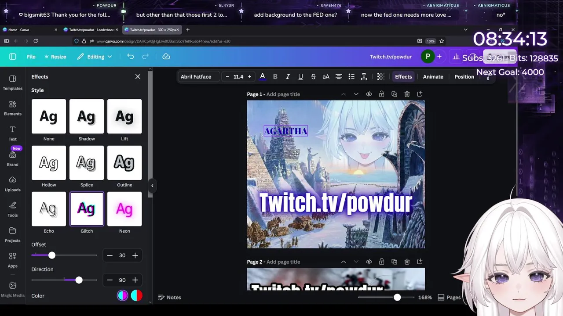
Task: Toggle uppercase aA formatting
Action: [326, 76]
